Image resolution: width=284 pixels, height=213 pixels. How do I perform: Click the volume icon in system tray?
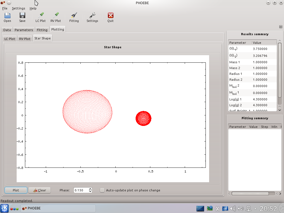(x=233, y=208)
